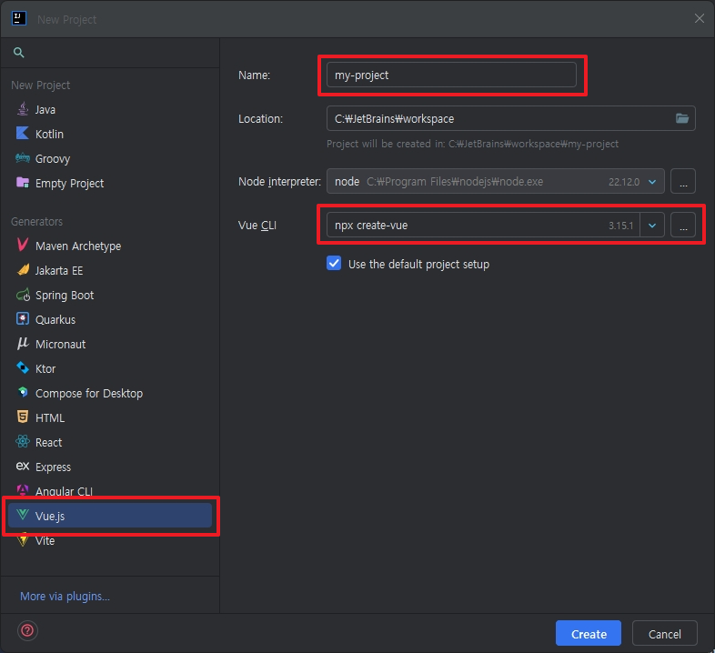
Task: Click the Compose for Desktop icon
Action: (x=23, y=392)
